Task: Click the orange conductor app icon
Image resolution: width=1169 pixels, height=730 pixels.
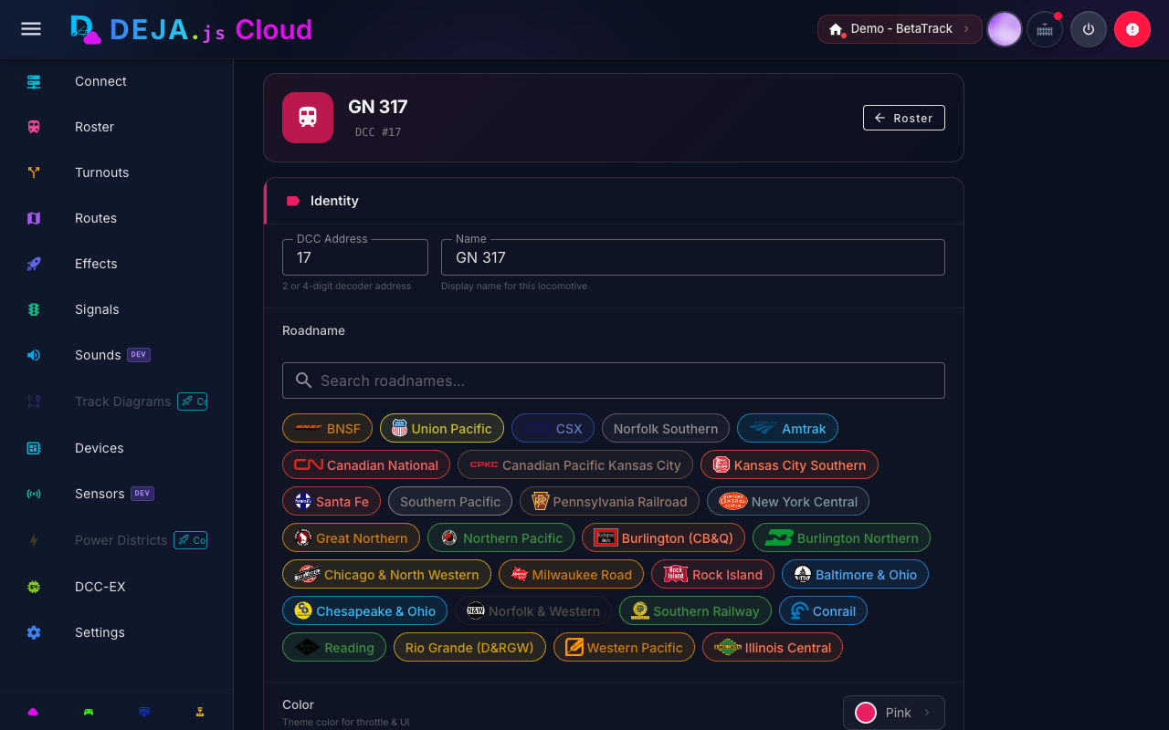Action: pos(199,712)
